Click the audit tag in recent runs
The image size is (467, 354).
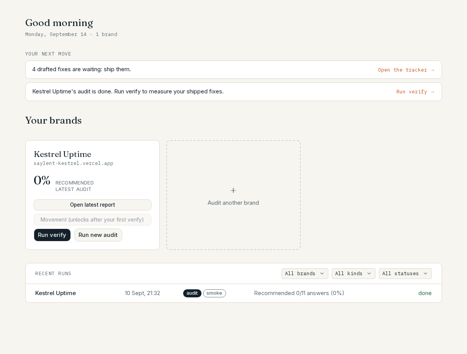[x=192, y=293]
